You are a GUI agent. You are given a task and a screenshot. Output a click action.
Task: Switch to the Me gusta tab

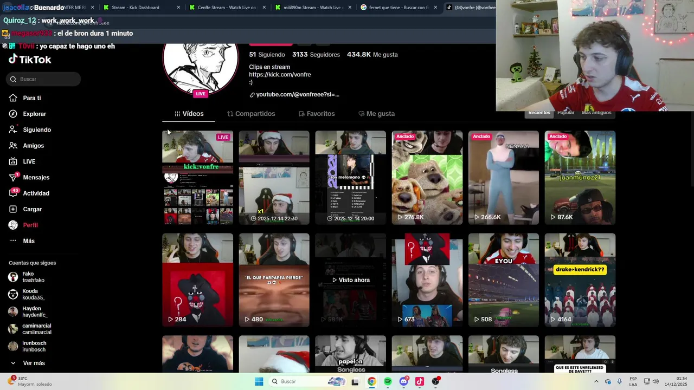coord(376,114)
